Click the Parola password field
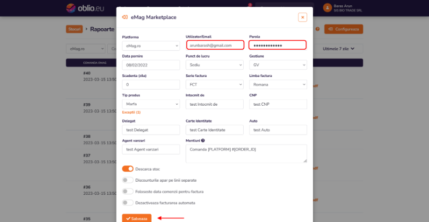Screen dimensions: 429x222 (x=277, y=45)
